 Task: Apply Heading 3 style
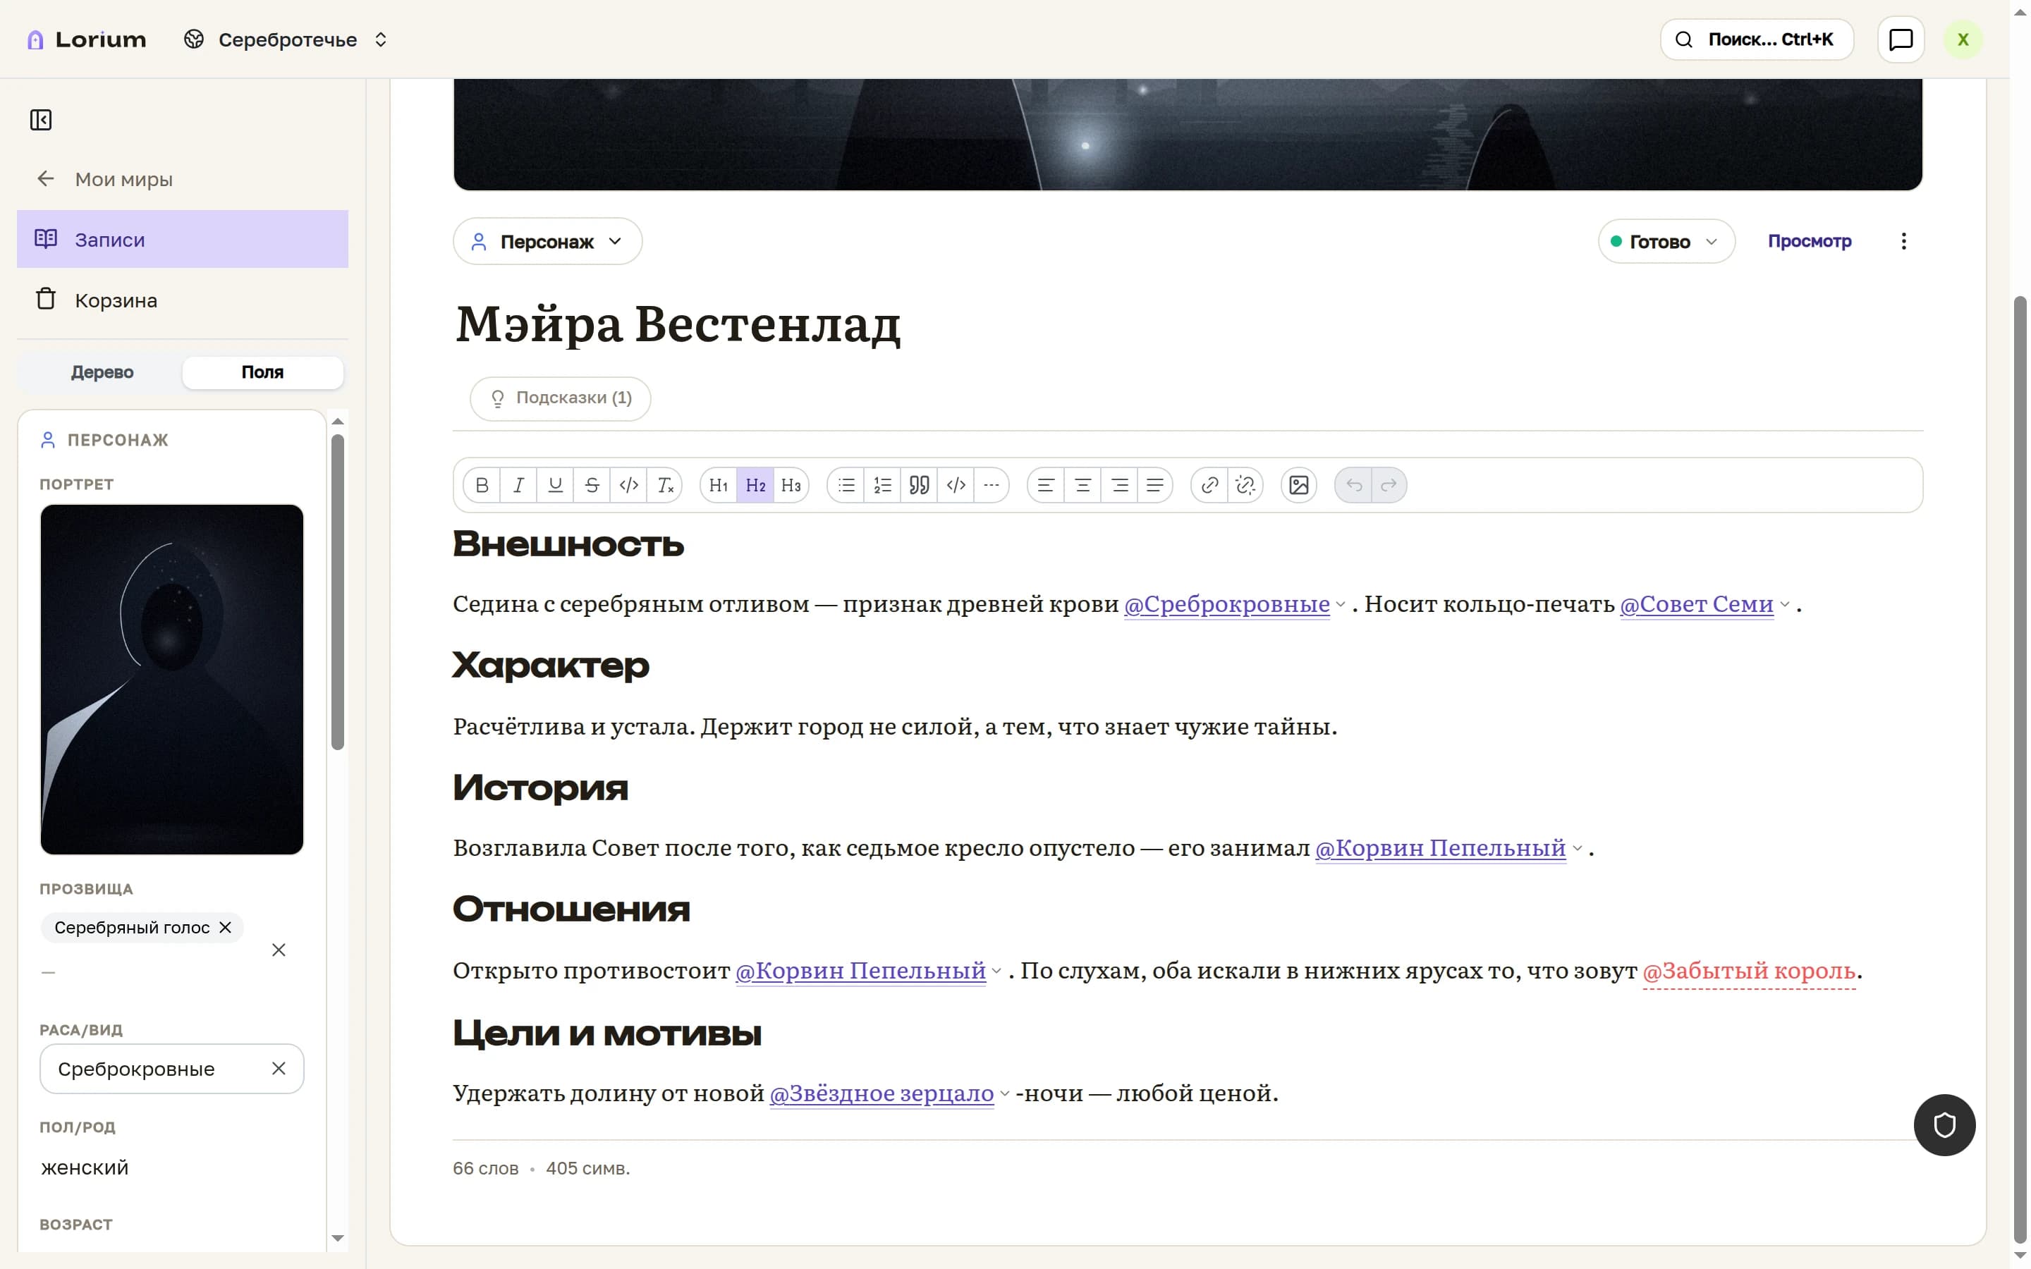tap(791, 485)
